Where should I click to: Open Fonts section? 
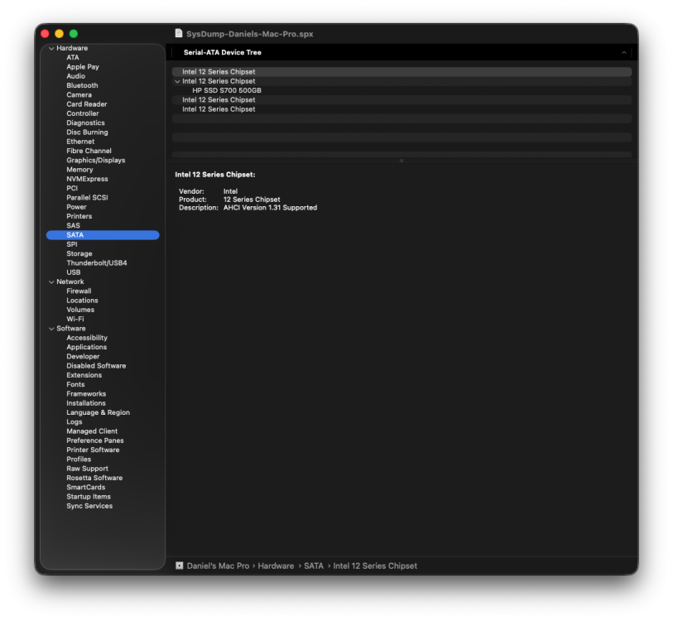(75, 385)
